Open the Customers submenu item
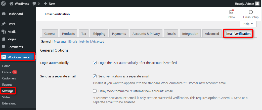262x110 pixels. point(9,78)
